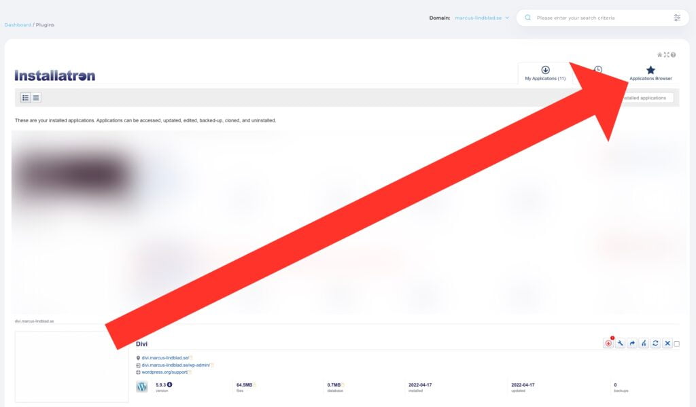Tick the Divi selection checkbox
The height and width of the screenshot is (407, 696).
tap(676, 344)
